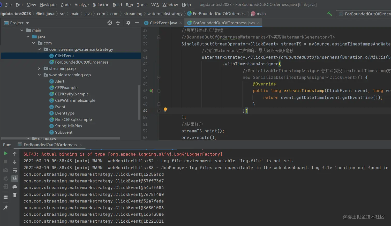Close the ClickEvent.java tab

click(181, 23)
